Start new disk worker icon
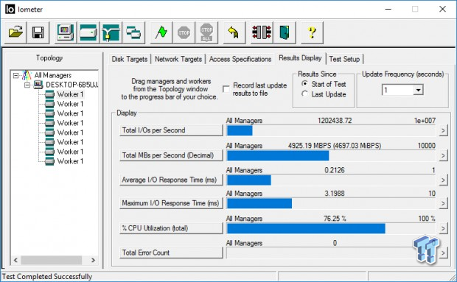This screenshot has width=457, height=282. [x=88, y=32]
